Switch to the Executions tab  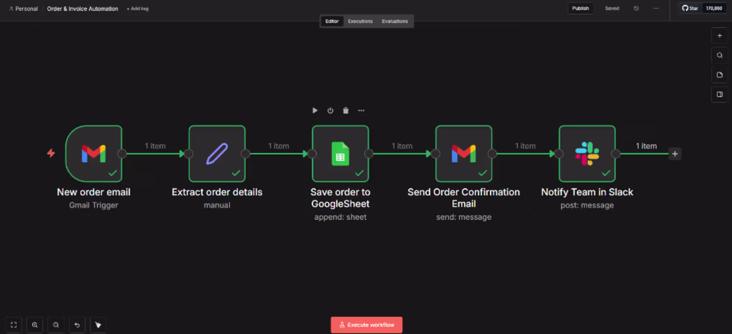360,21
